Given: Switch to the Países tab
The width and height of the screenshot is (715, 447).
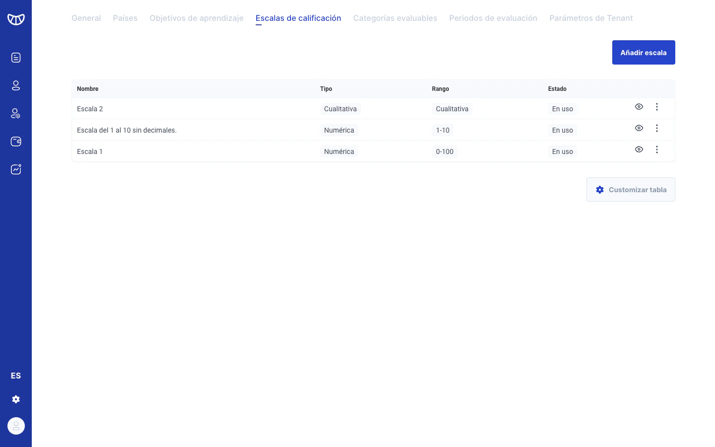Looking at the screenshot, I should coord(125,18).
